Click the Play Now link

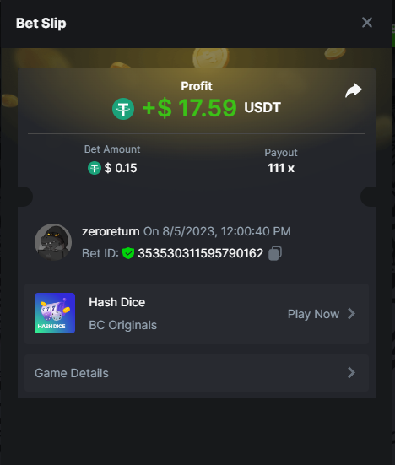coord(313,314)
